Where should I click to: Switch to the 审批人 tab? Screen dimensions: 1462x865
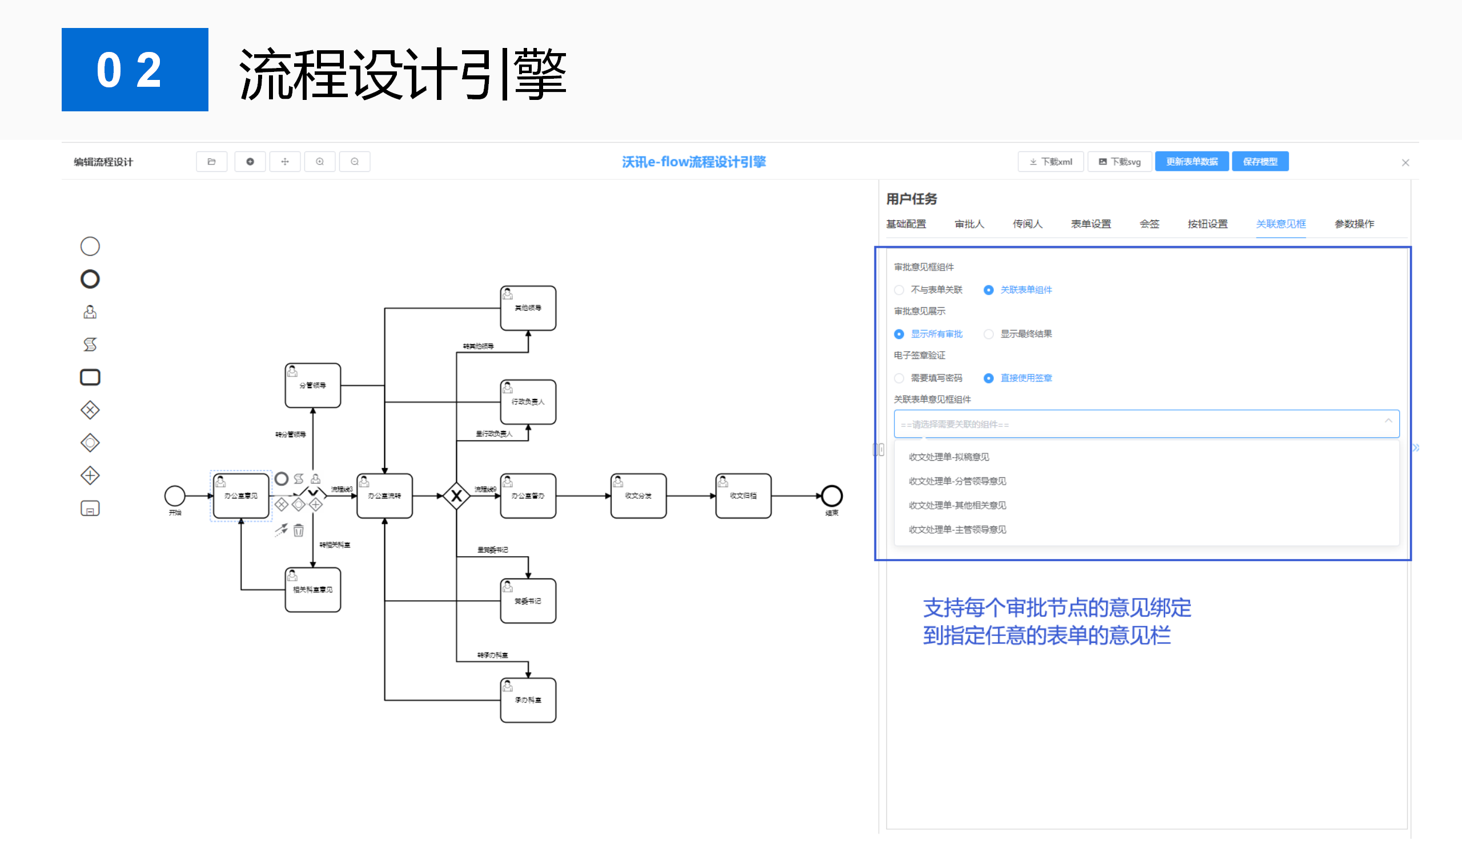pyautogui.click(x=969, y=224)
